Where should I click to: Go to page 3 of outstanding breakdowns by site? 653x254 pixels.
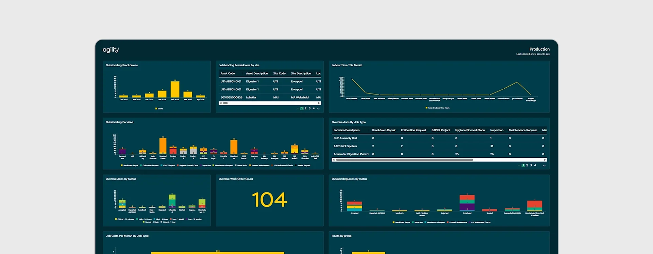309,108
